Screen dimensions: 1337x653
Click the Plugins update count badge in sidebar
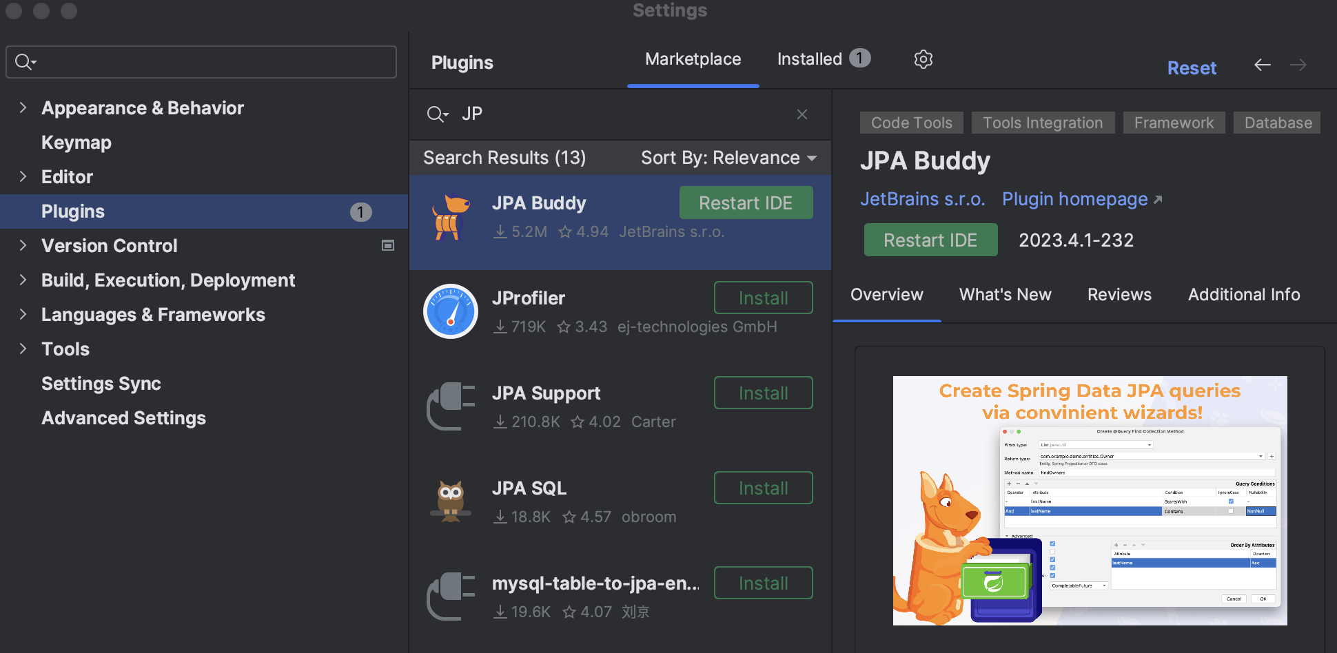360,212
